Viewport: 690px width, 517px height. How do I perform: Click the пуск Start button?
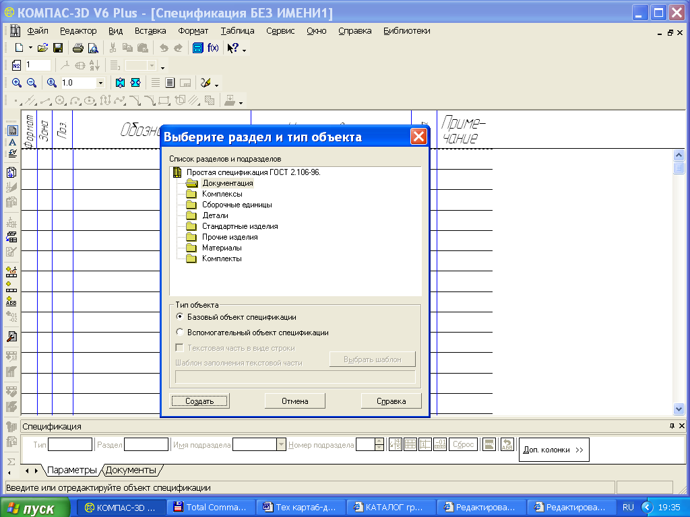[x=34, y=508]
